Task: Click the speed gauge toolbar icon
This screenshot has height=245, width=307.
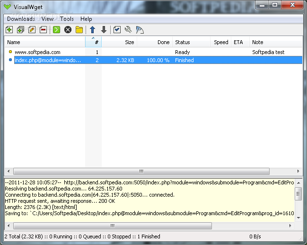Action: (140, 30)
